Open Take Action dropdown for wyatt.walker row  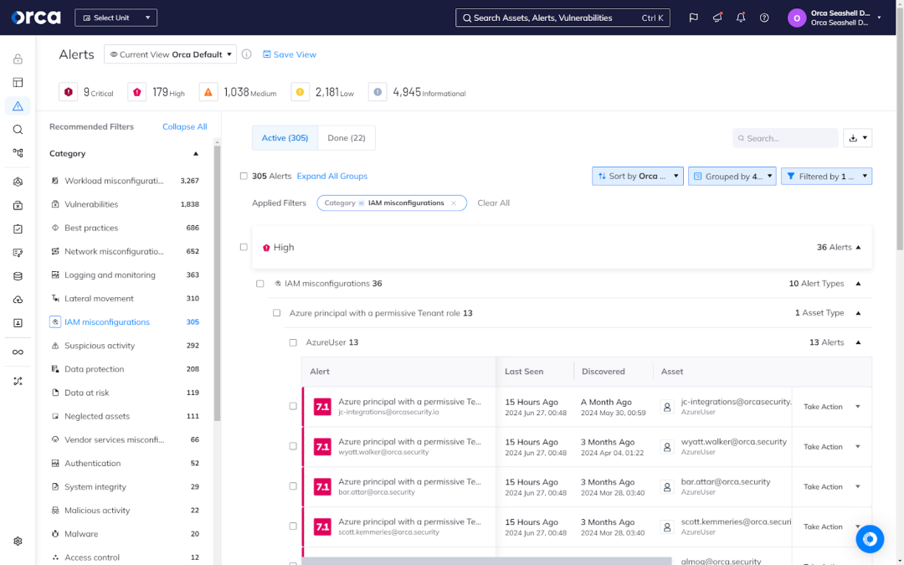pyautogui.click(x=857, y=447)
